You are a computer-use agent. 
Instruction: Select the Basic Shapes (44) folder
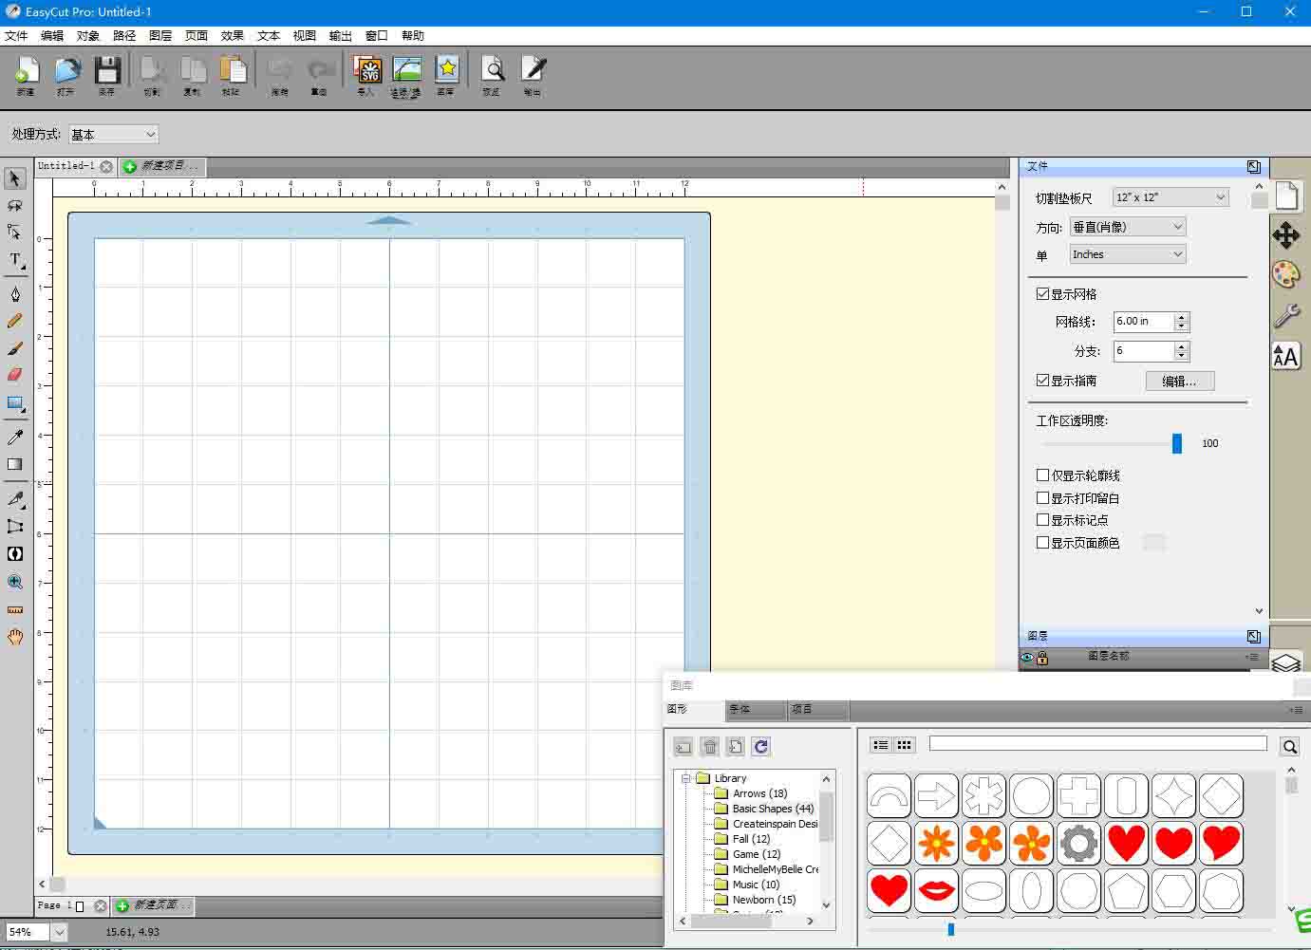point(765,809)
